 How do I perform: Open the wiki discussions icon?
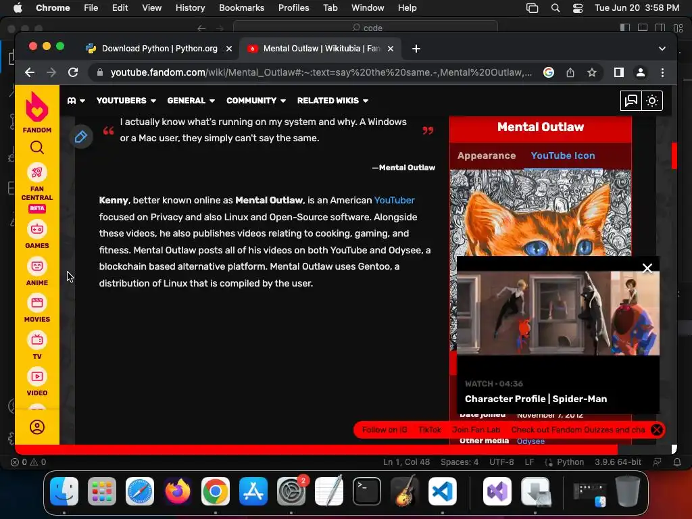pyautogui.click(x=631, y=101)
